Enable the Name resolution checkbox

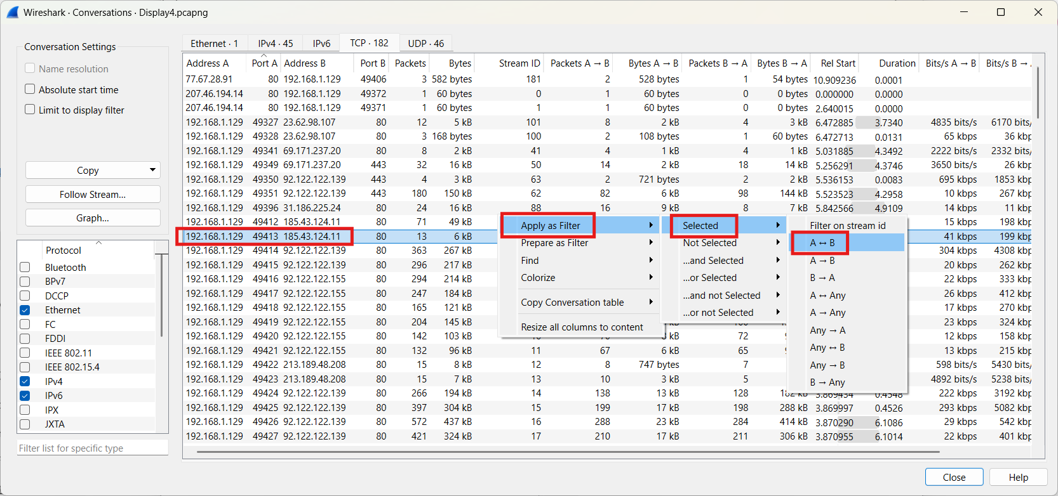tap(30, 69)
